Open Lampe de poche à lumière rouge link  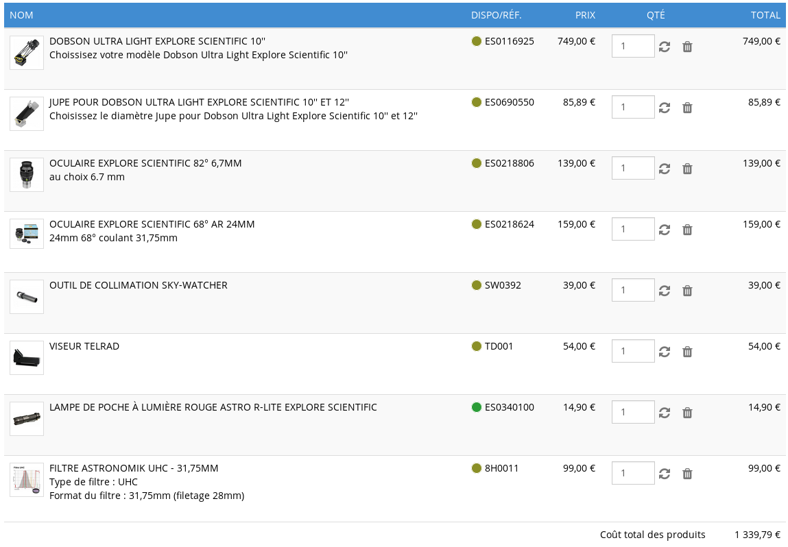(x=213, y=407)
